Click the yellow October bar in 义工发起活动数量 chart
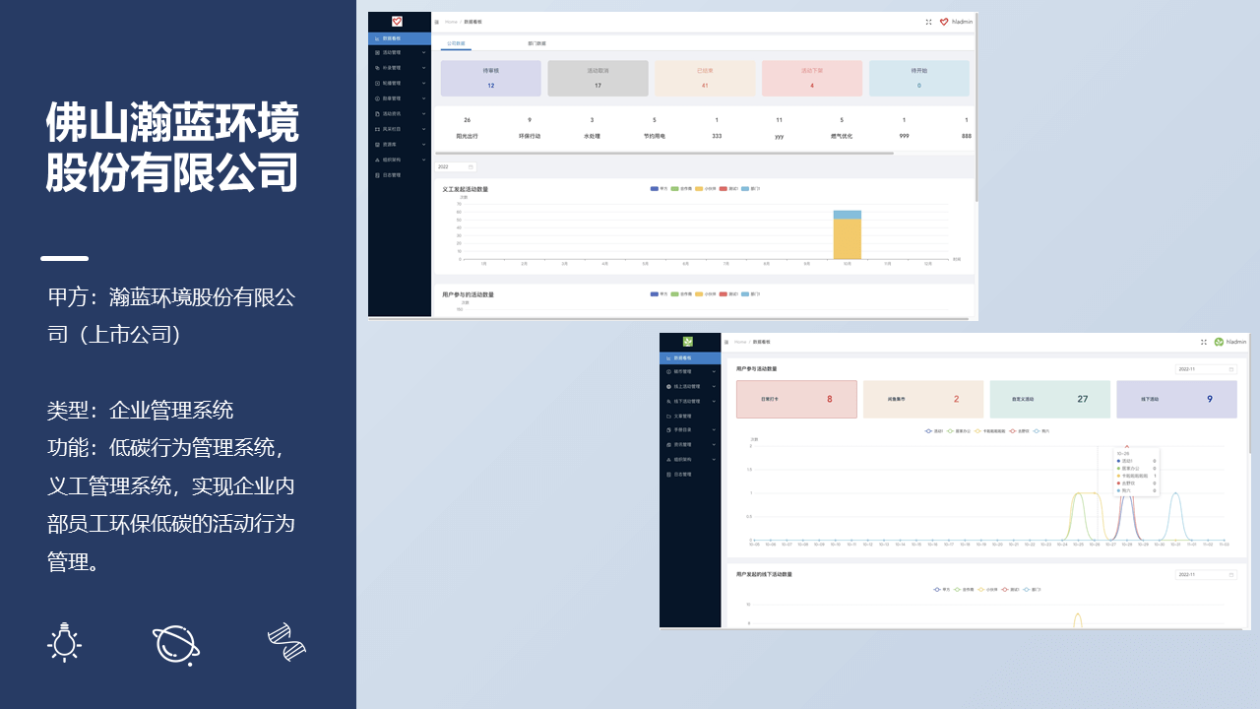Image resolution: width=1260 pixels, height=709 pixels. [x=848, y=239]
